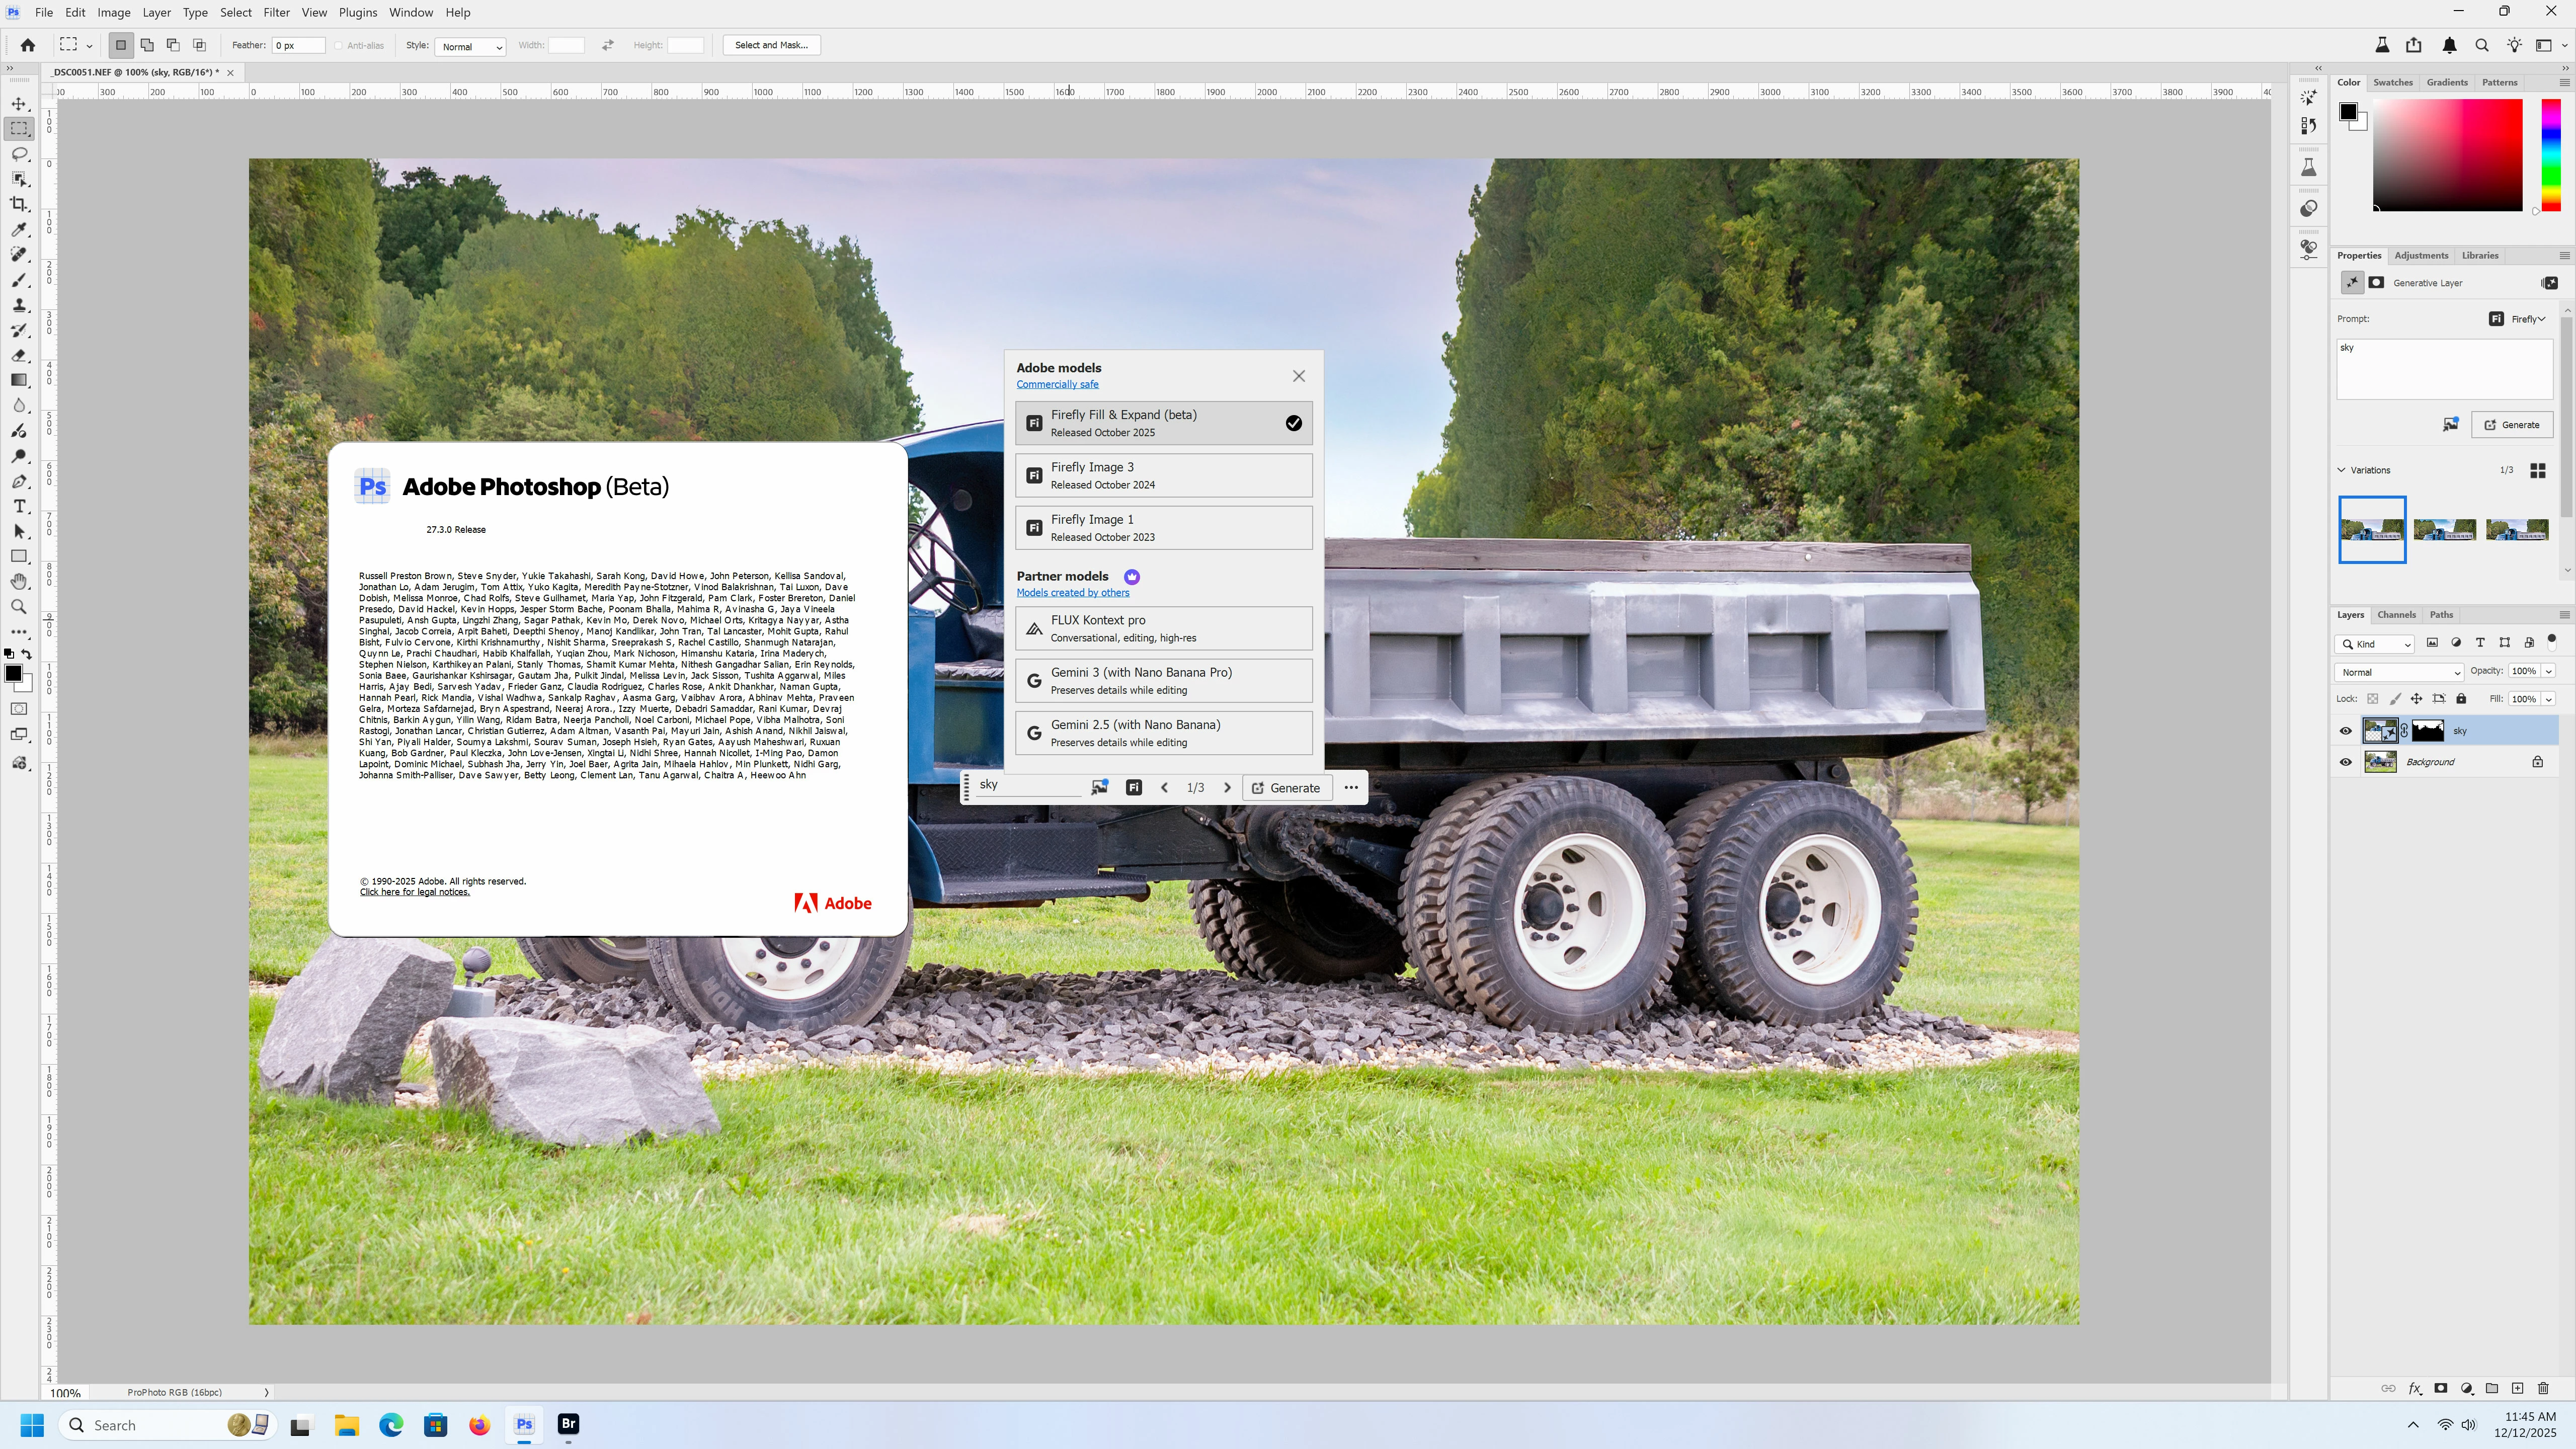The width and height of the screenshot is (2576, 1449).
Task: Open the layer blend mode dropdown
Action: [2398, 672]
